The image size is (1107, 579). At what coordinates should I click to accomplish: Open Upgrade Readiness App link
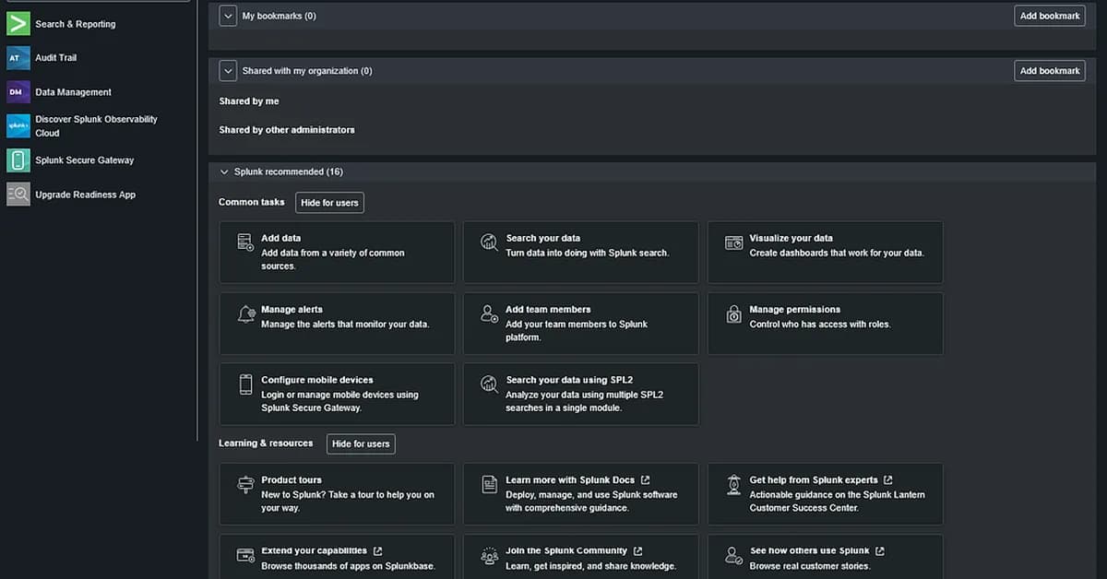coord(85,195)
